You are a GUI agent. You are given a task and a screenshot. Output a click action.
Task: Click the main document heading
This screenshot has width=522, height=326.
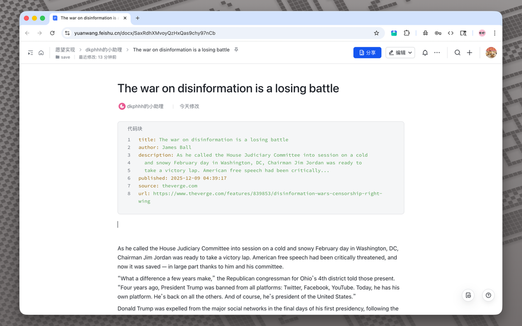click(228, 88)
